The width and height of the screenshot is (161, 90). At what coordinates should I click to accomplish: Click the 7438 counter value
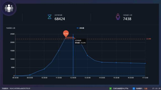[127, 19]
